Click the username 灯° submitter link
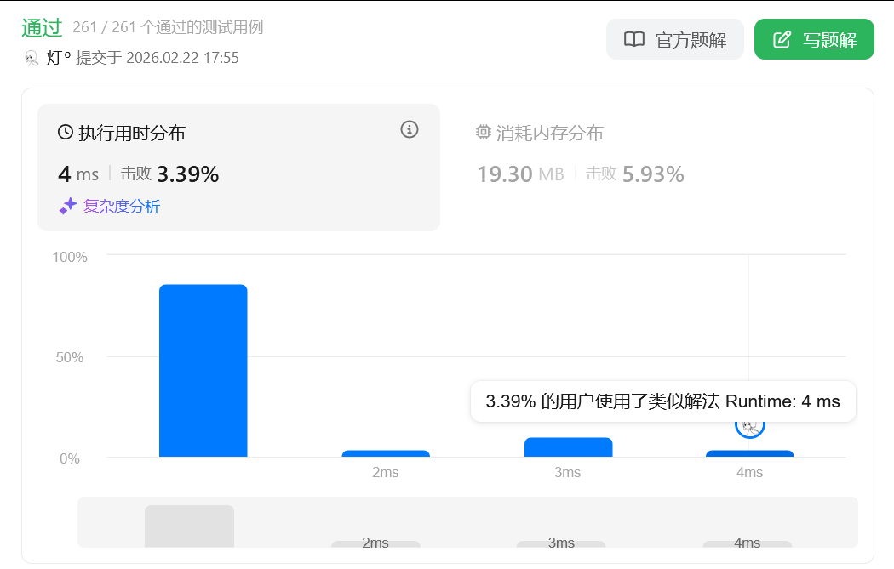Viewport: 894px width, 569px height. [59, 58]
